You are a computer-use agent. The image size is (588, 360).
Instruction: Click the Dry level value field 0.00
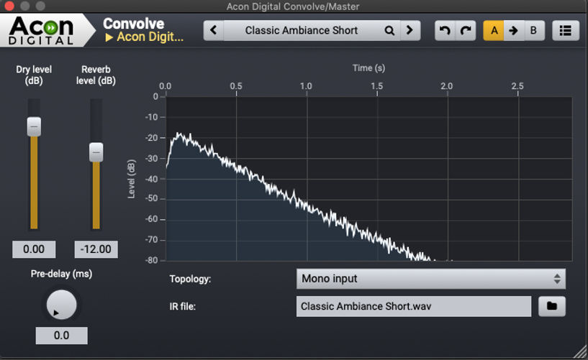[x=34, y=249]
